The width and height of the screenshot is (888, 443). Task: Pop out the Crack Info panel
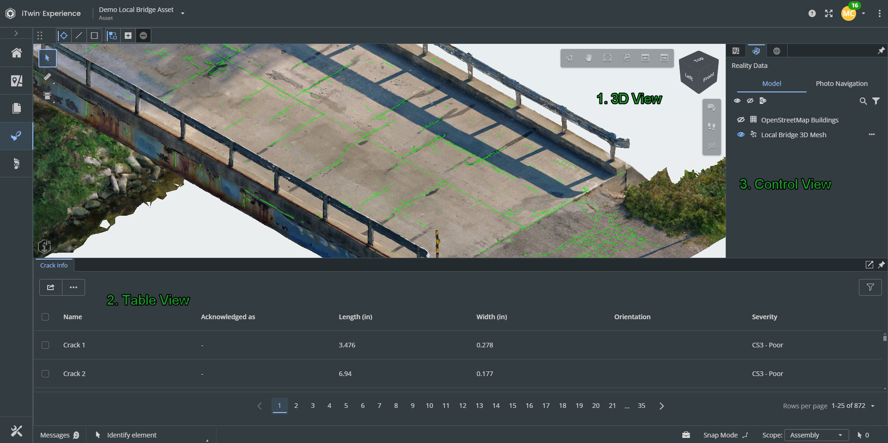[869, 265]
